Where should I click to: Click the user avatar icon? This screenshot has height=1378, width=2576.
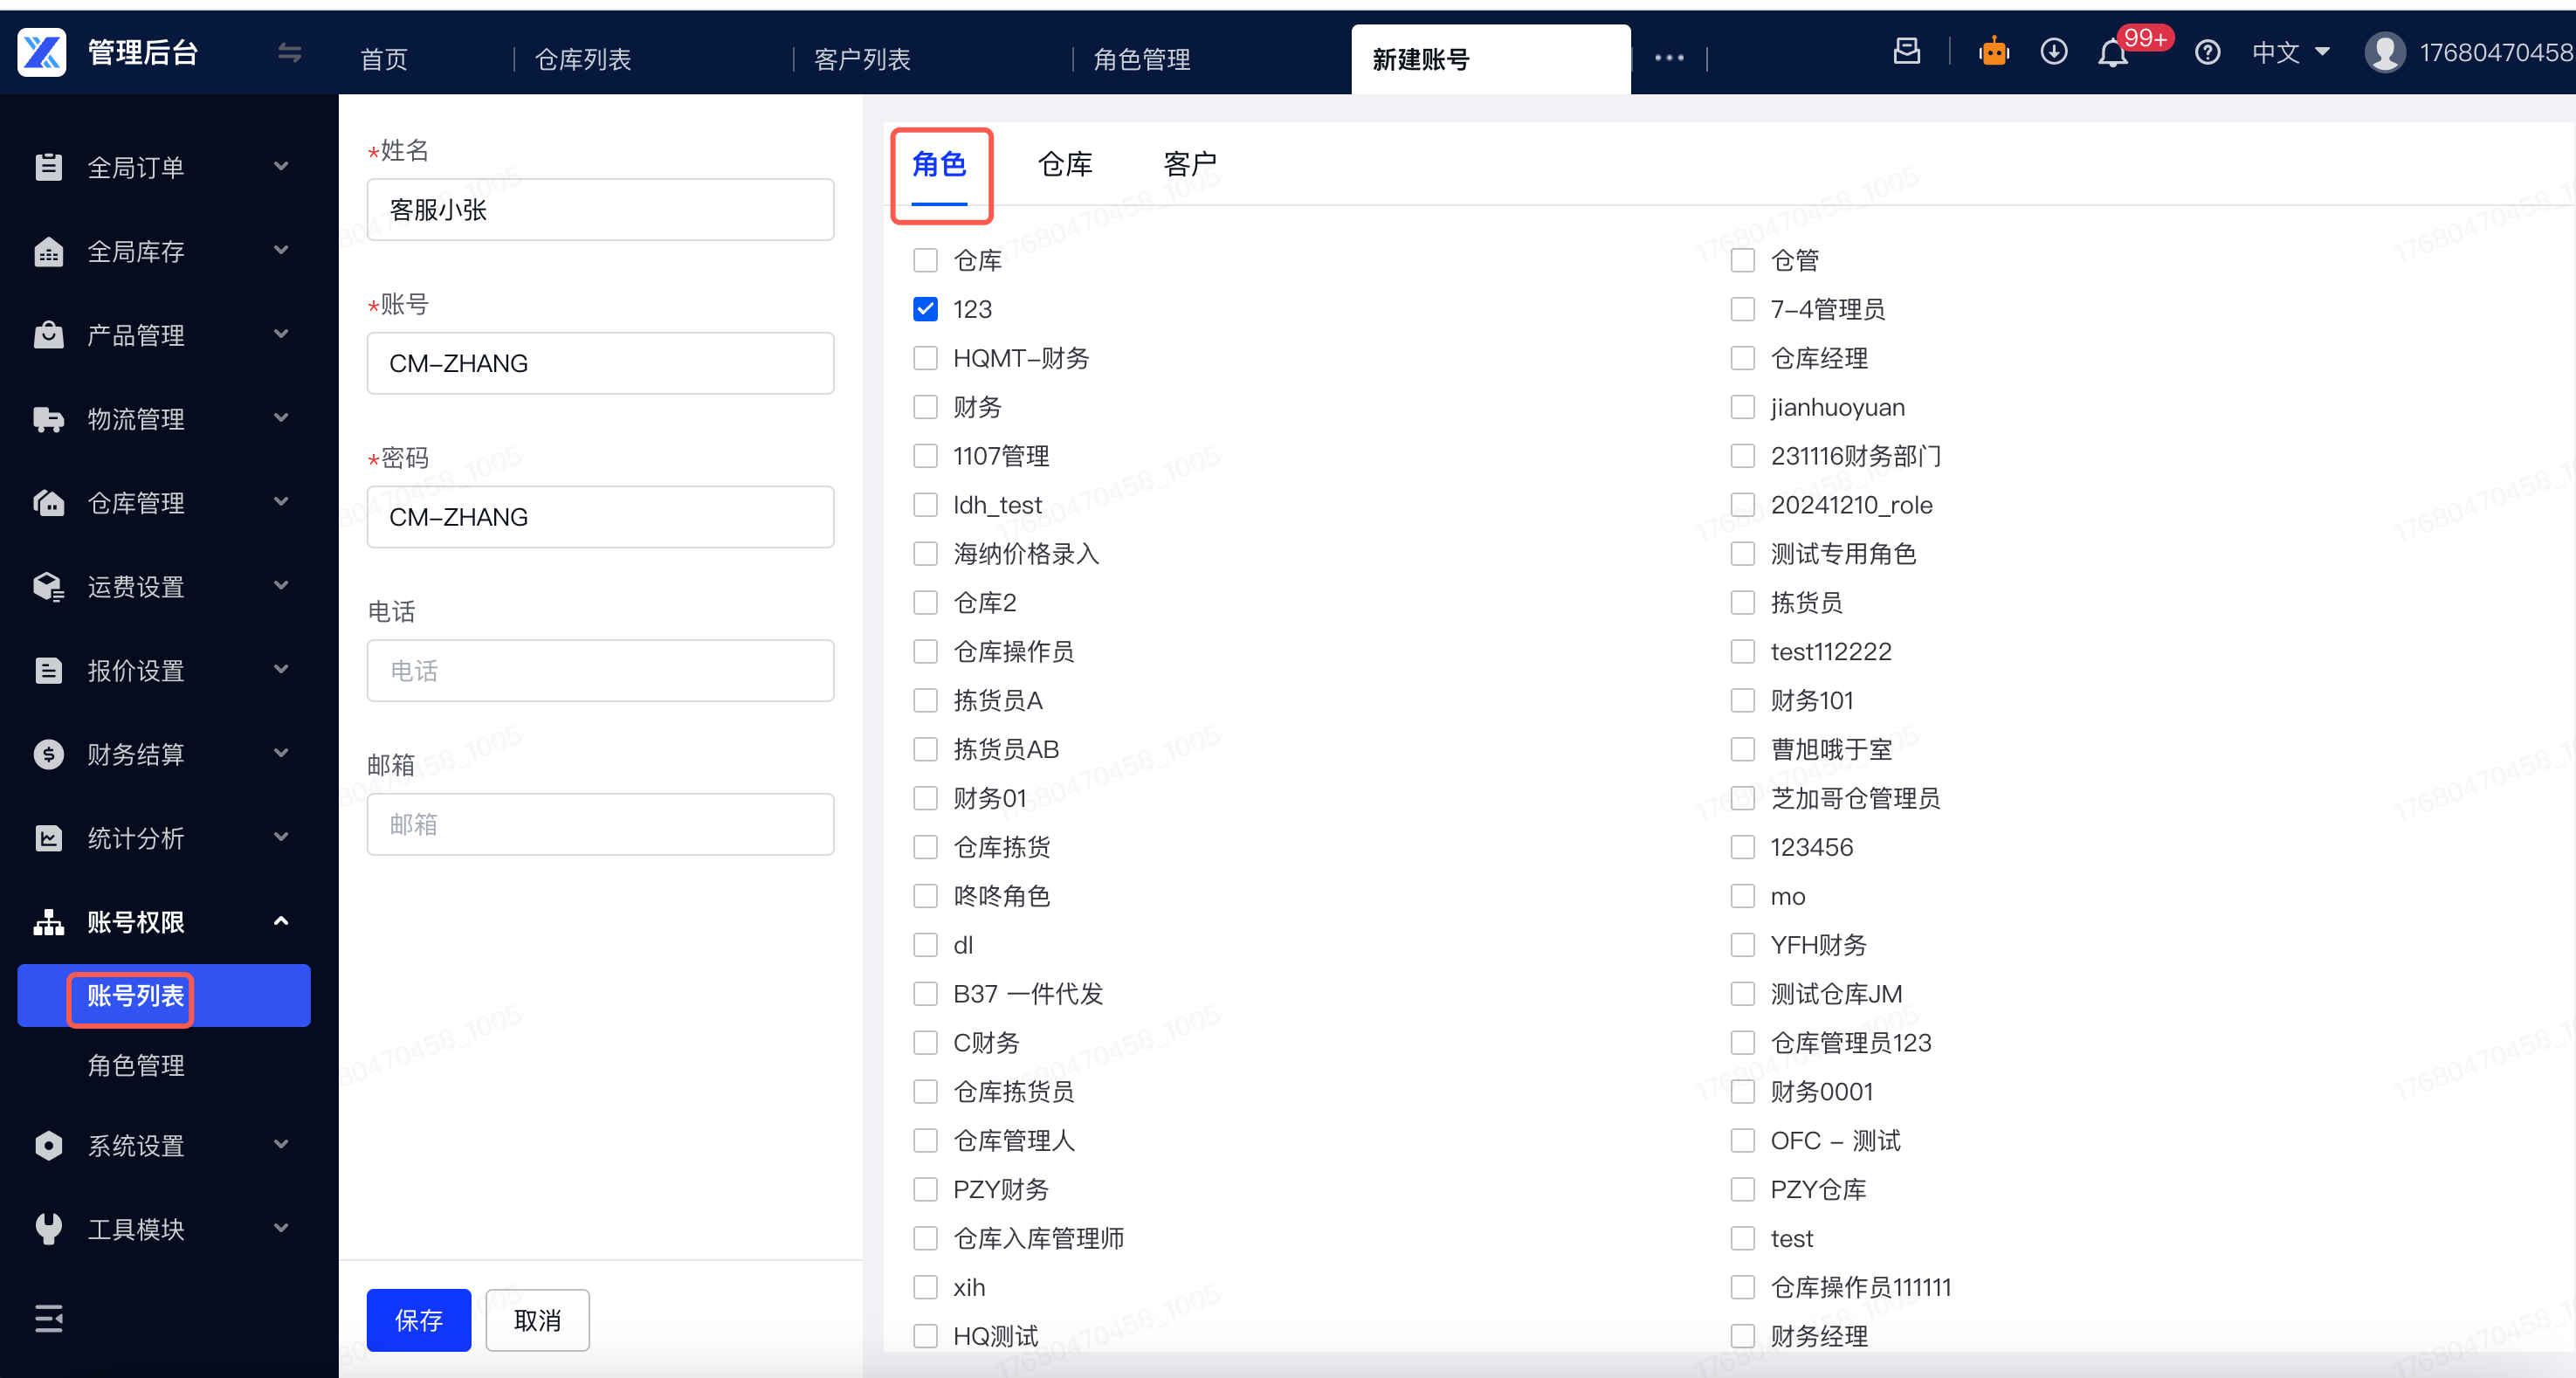(2384, 52)
